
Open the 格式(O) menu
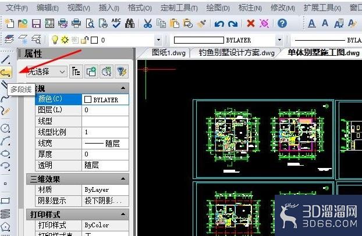140,8
